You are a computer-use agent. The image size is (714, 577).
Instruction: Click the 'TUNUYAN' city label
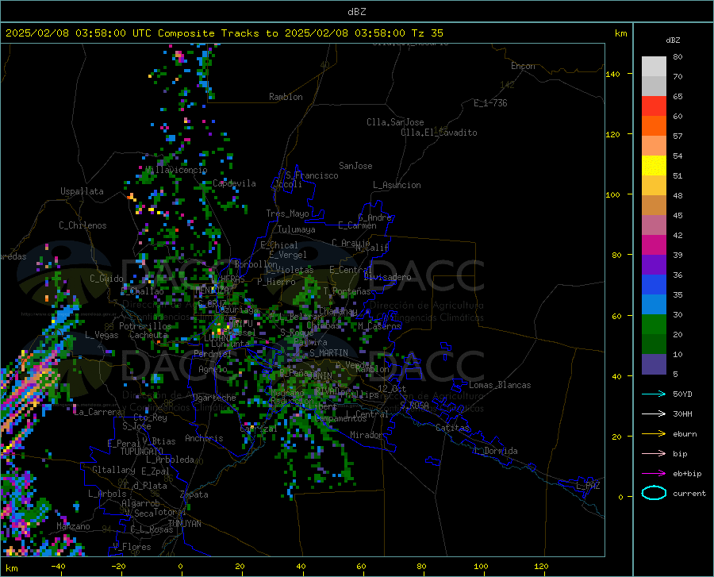tap(184, 523)
